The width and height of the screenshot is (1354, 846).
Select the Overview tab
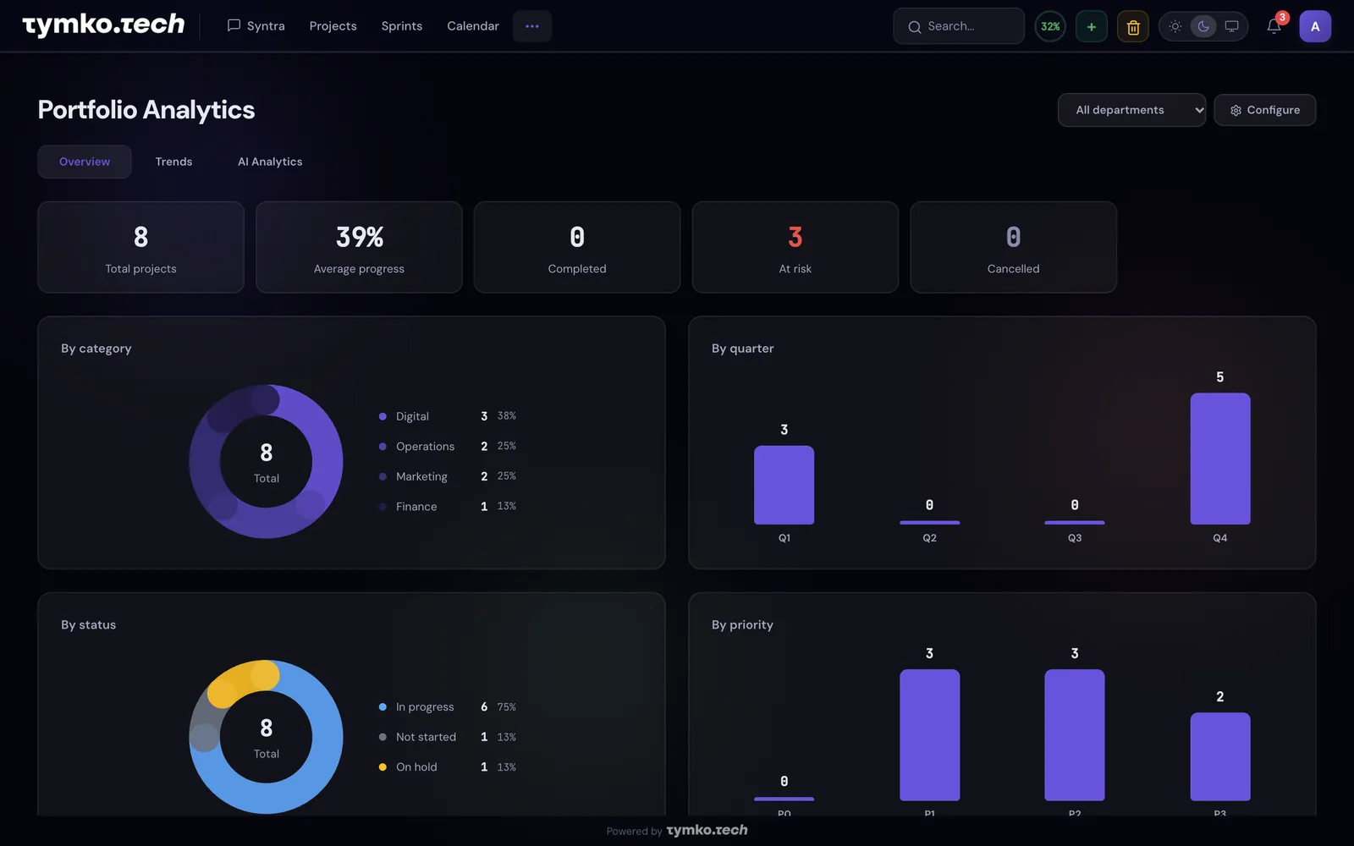pyautogui.click(x=85, y=162)
